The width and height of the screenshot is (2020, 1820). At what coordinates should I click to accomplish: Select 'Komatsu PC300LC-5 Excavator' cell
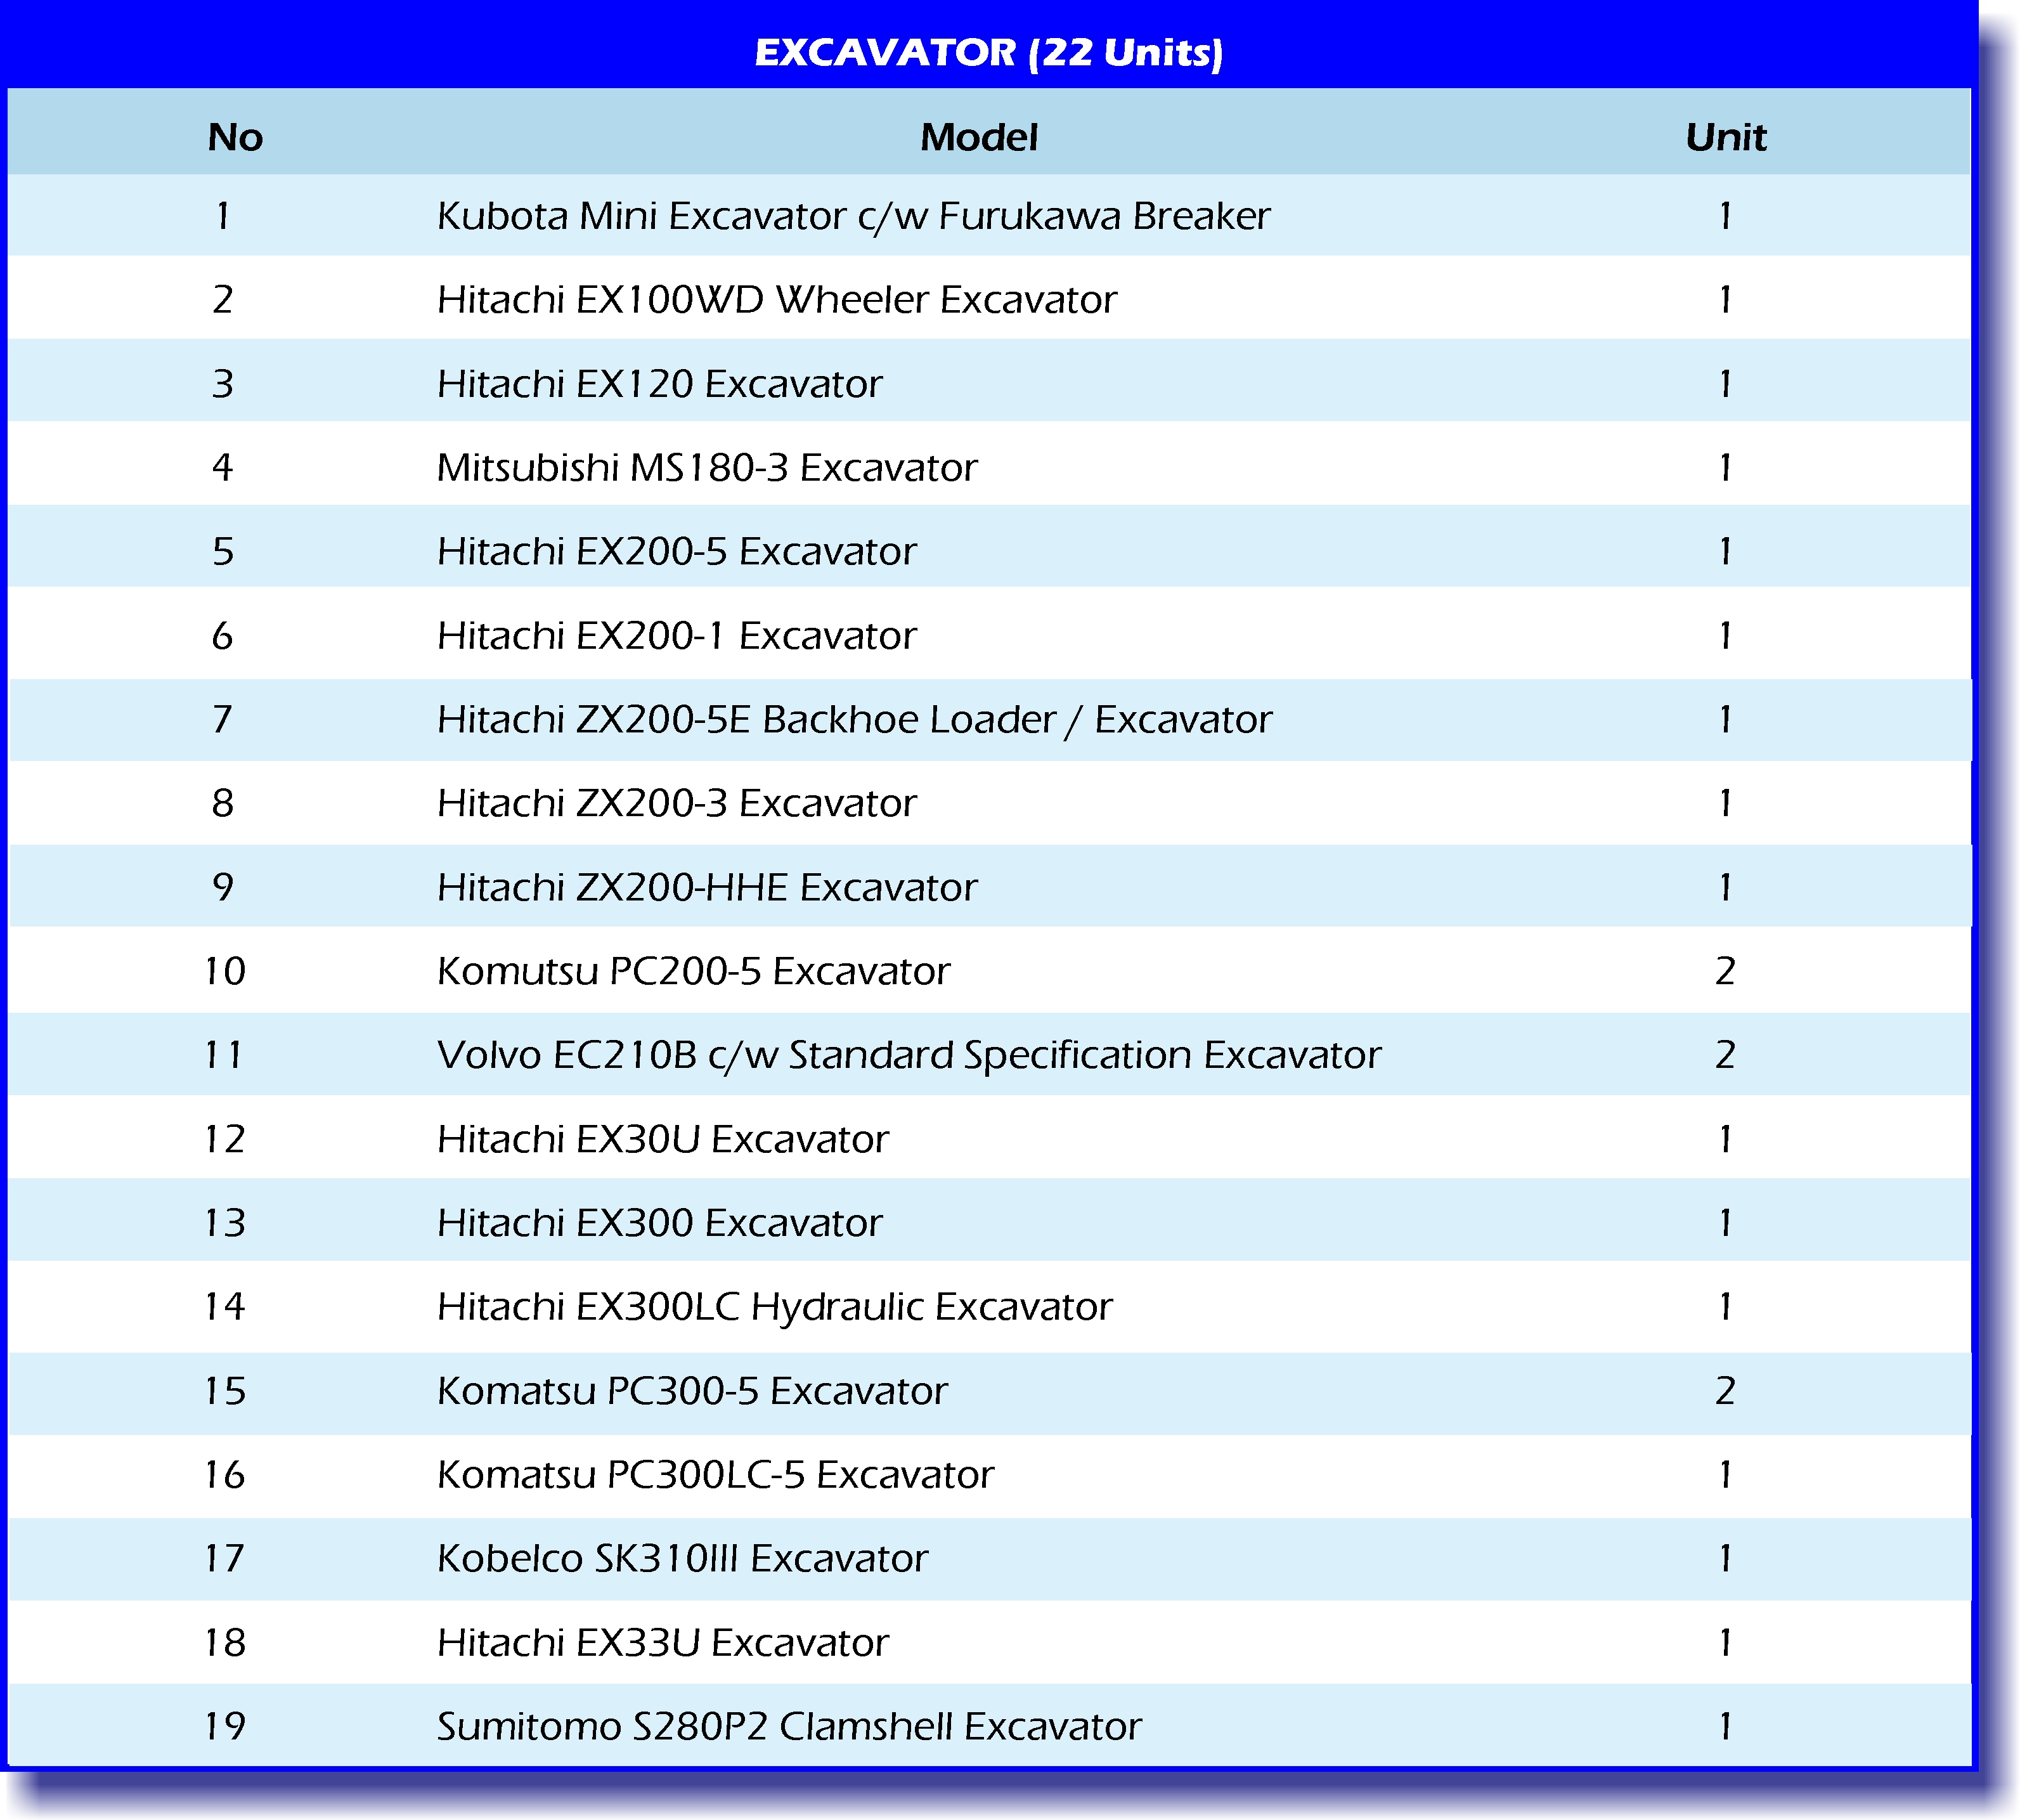(x=716, y=1475)
